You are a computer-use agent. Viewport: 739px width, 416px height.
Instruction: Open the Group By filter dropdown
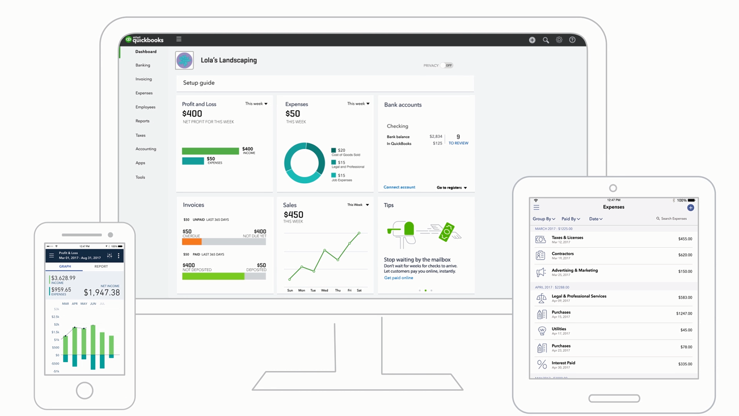coord(543,219)
